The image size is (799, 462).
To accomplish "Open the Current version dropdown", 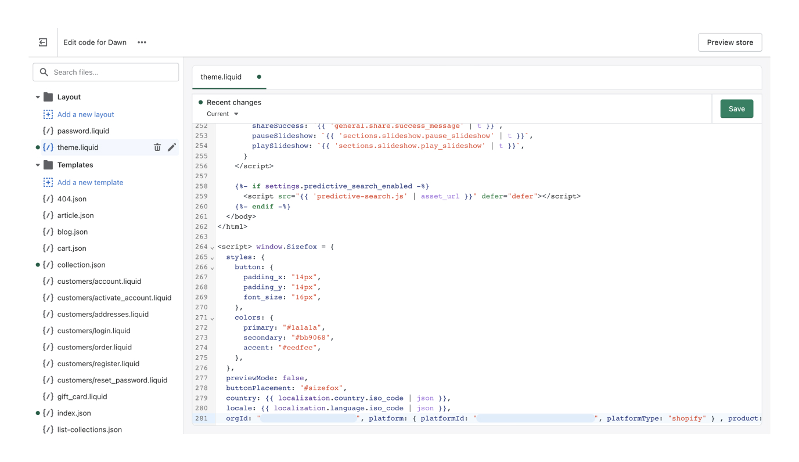I will coord(223,114).
